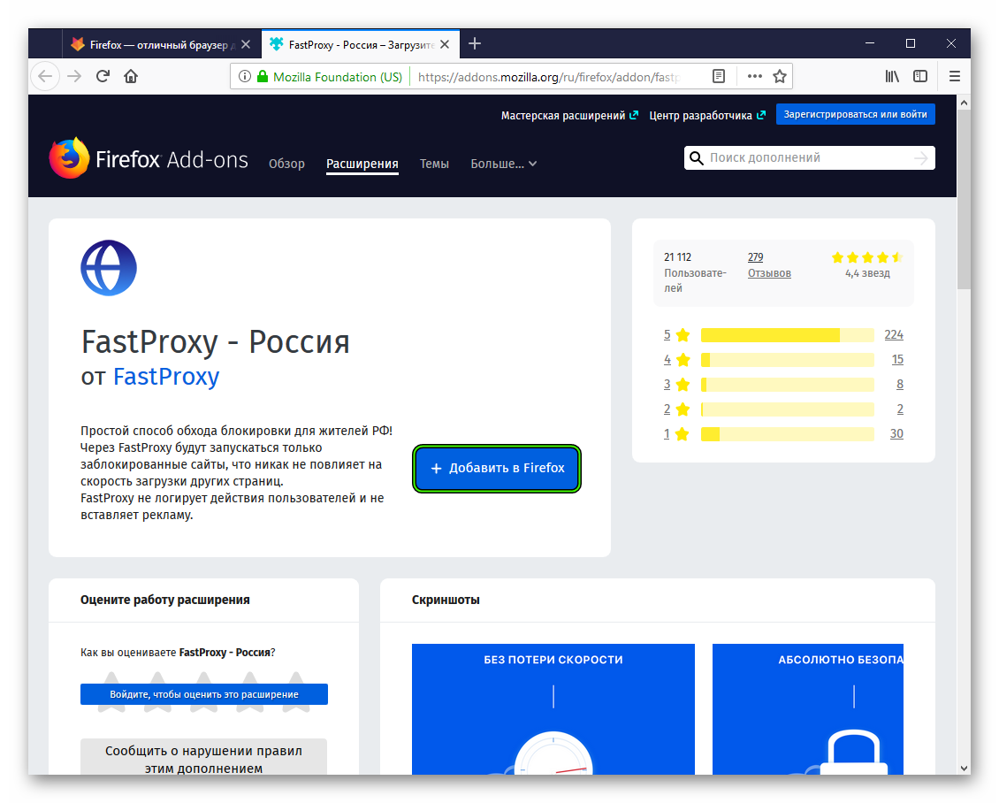The image size is (999, 803).
Task: Close the FastProxy - Россия tab
Action: pyautogui.click(x=445, y=44)
